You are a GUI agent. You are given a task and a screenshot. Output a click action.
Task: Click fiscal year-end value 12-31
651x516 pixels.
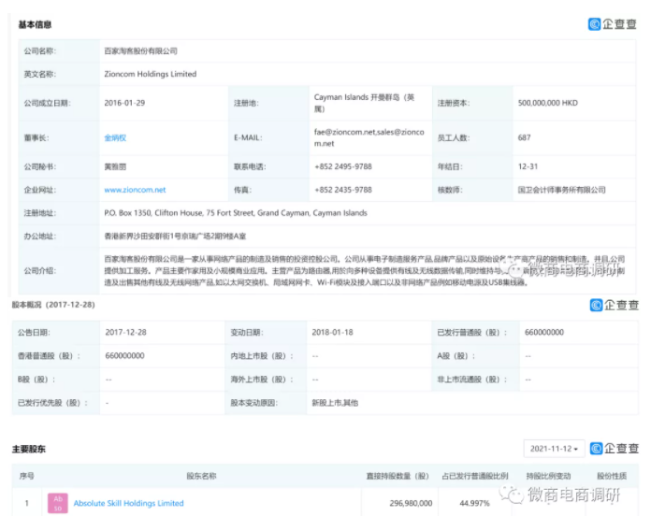pos(528,166)
